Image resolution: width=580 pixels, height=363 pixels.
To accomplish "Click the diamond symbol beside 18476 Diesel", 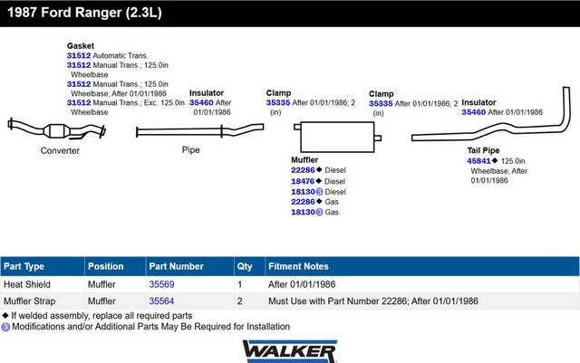I will click(x=319, y=181).
